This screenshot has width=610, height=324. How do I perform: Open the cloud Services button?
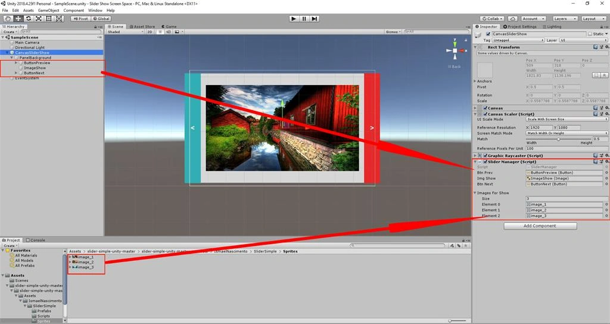512,18
